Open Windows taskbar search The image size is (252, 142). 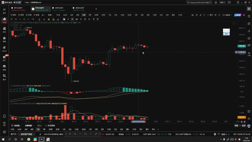coord(9,139)
